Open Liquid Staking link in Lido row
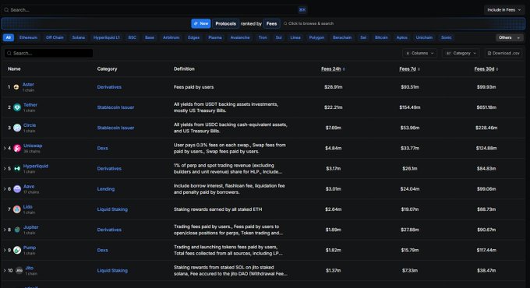Screen dimensions: 530x288 112,209
